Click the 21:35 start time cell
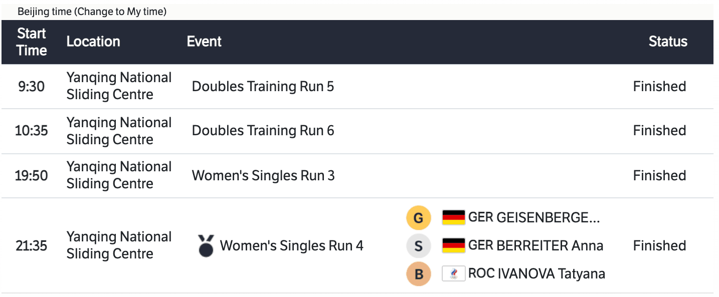 (31, 245)
